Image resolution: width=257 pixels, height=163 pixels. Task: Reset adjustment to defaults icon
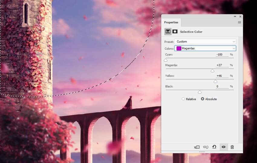click(214, 147)
